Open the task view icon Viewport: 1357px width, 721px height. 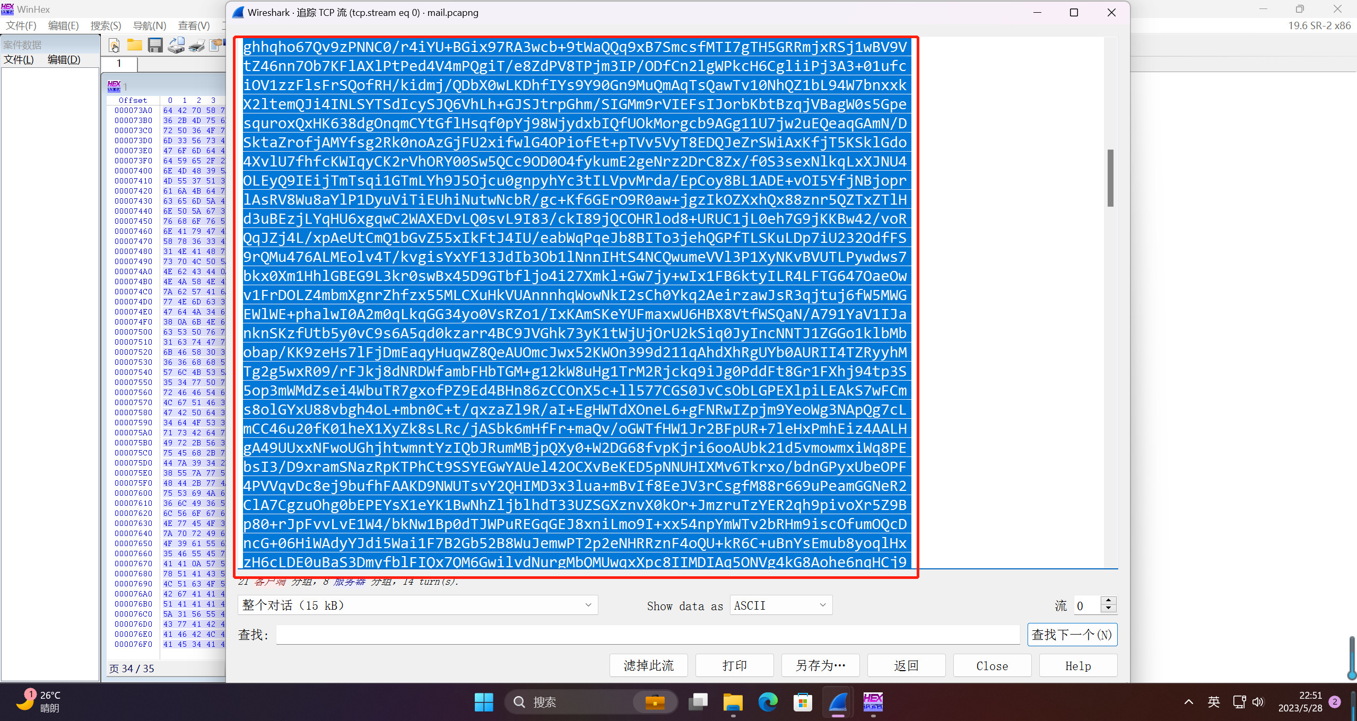pyautogui.click(x=698, y=702)
